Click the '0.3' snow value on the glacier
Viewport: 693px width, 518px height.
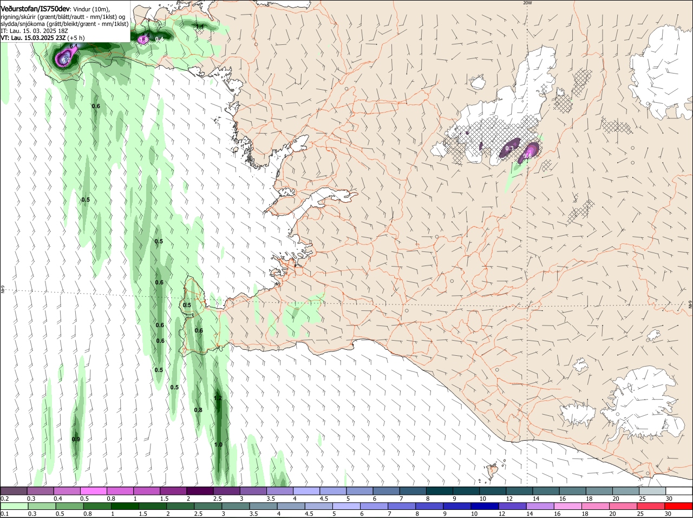point(509,149)
